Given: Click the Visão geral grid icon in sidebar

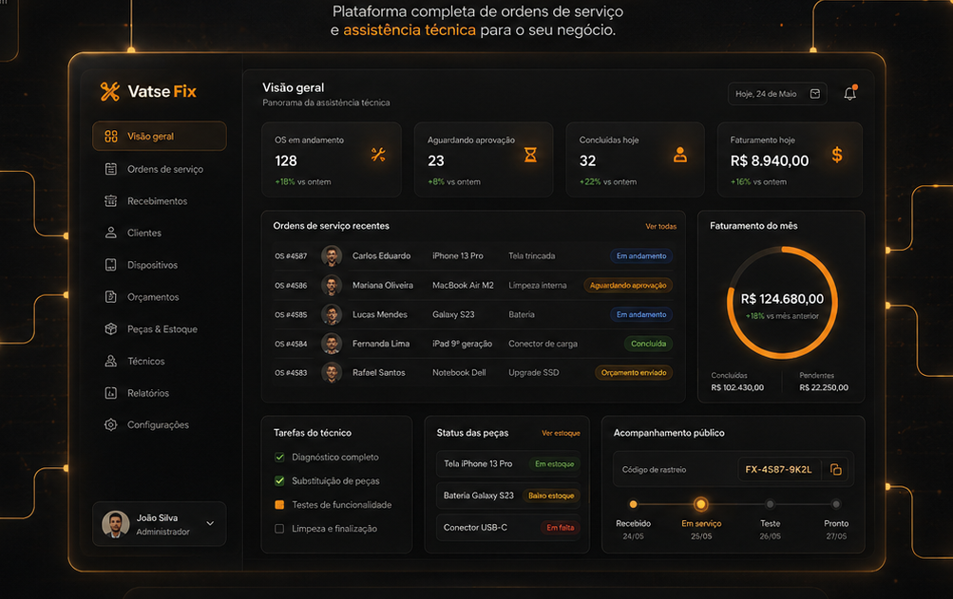Looking at the screenshot, I should [110, 136].
